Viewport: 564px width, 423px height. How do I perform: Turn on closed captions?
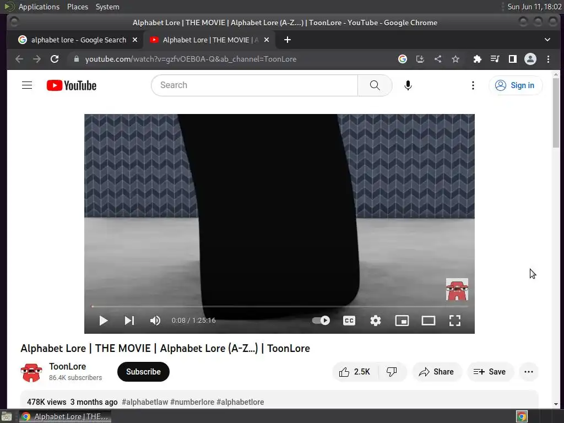(349, 321)
